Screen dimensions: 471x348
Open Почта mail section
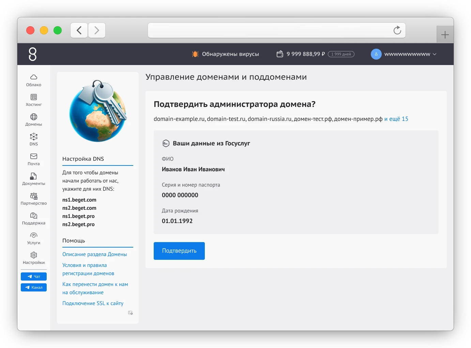point(33,159)
